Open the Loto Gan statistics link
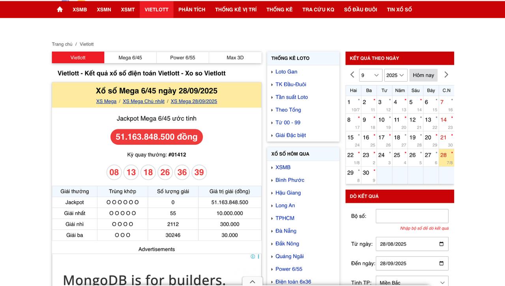 [286, 72]
